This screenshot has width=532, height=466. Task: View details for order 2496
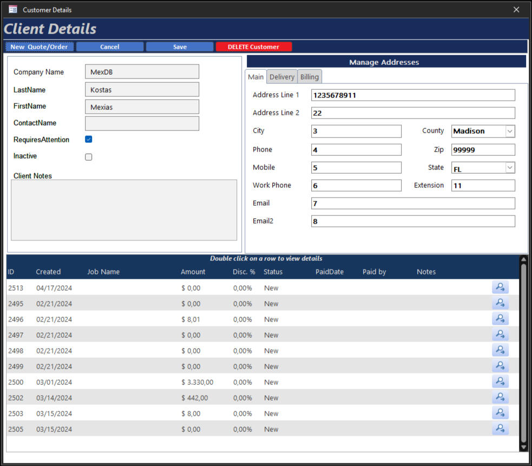[500, 318]
